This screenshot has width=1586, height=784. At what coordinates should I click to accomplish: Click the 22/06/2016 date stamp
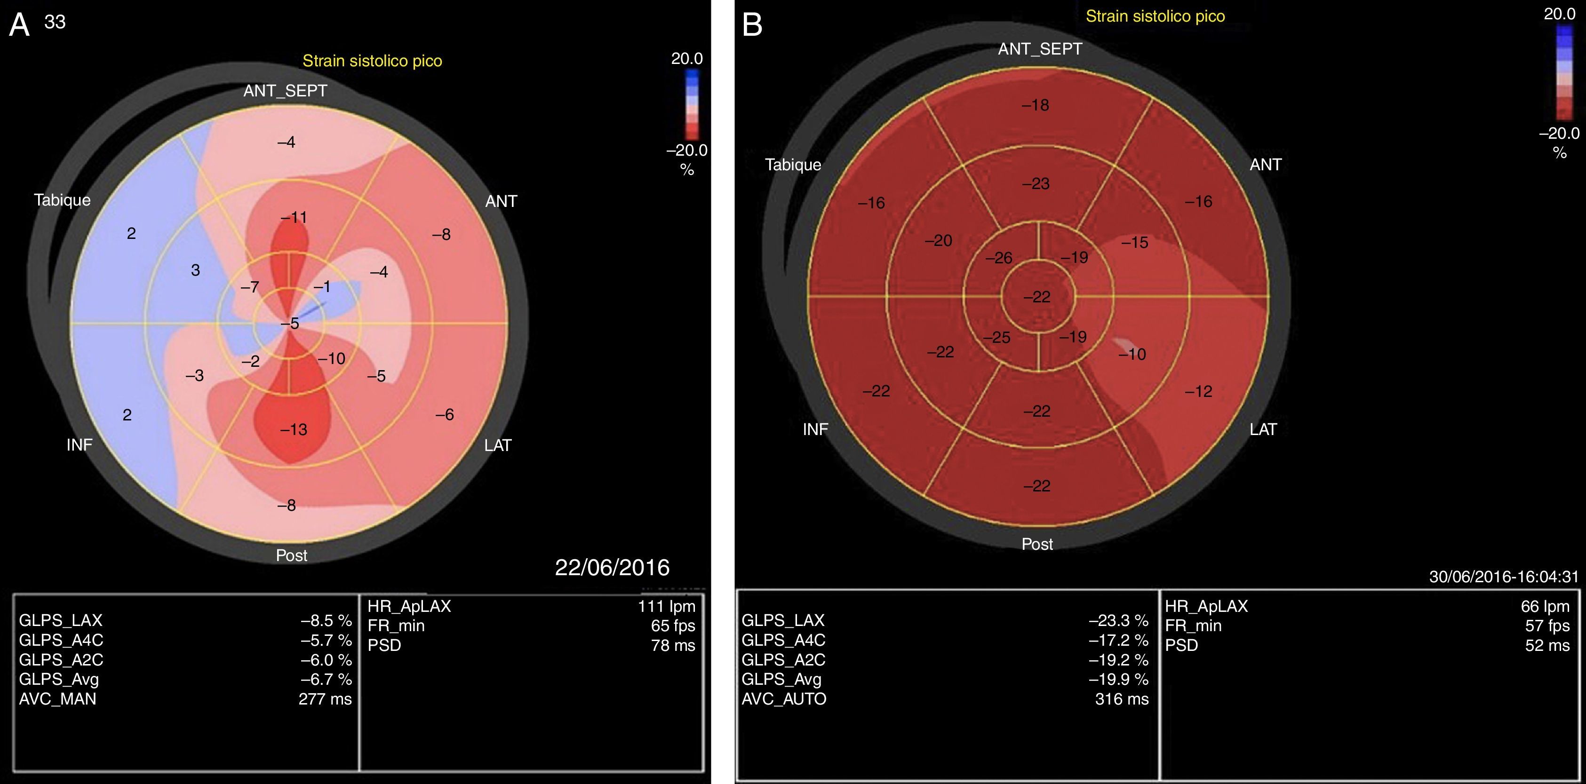[x=612, y=567]
